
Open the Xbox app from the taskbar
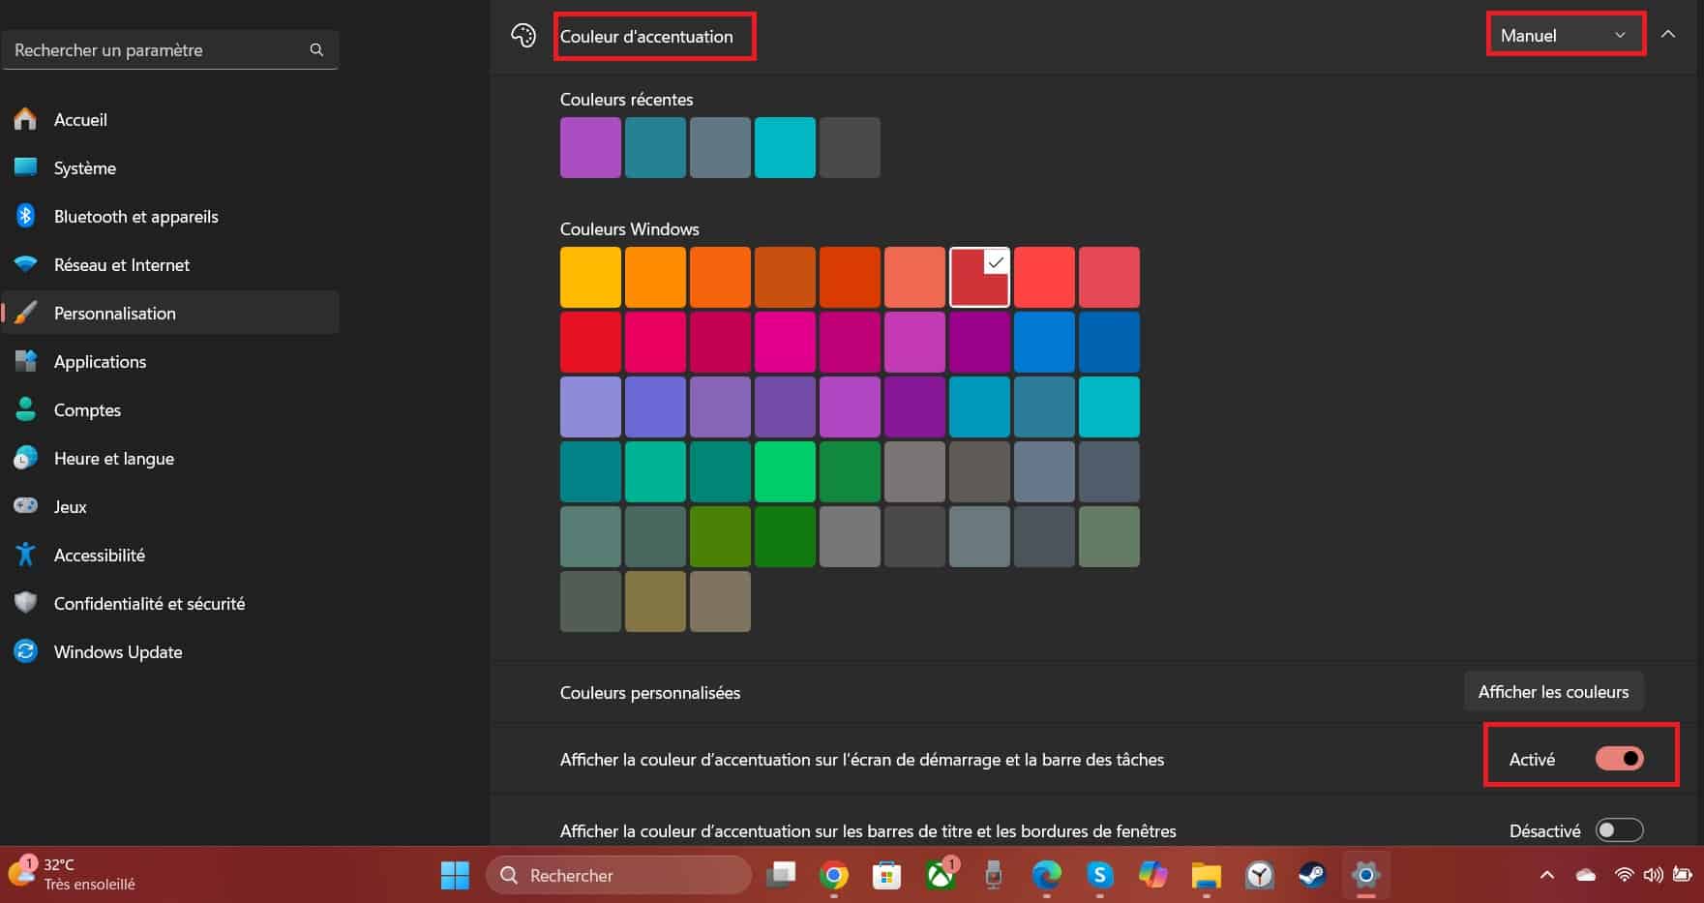coord(939,875)
